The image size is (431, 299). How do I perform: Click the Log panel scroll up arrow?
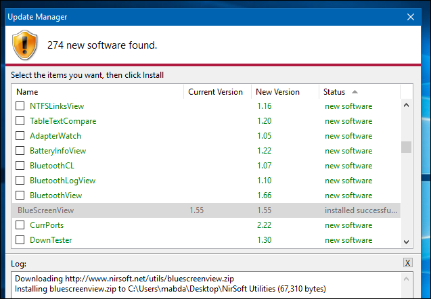pyautogui.click(x=406, y=279)
